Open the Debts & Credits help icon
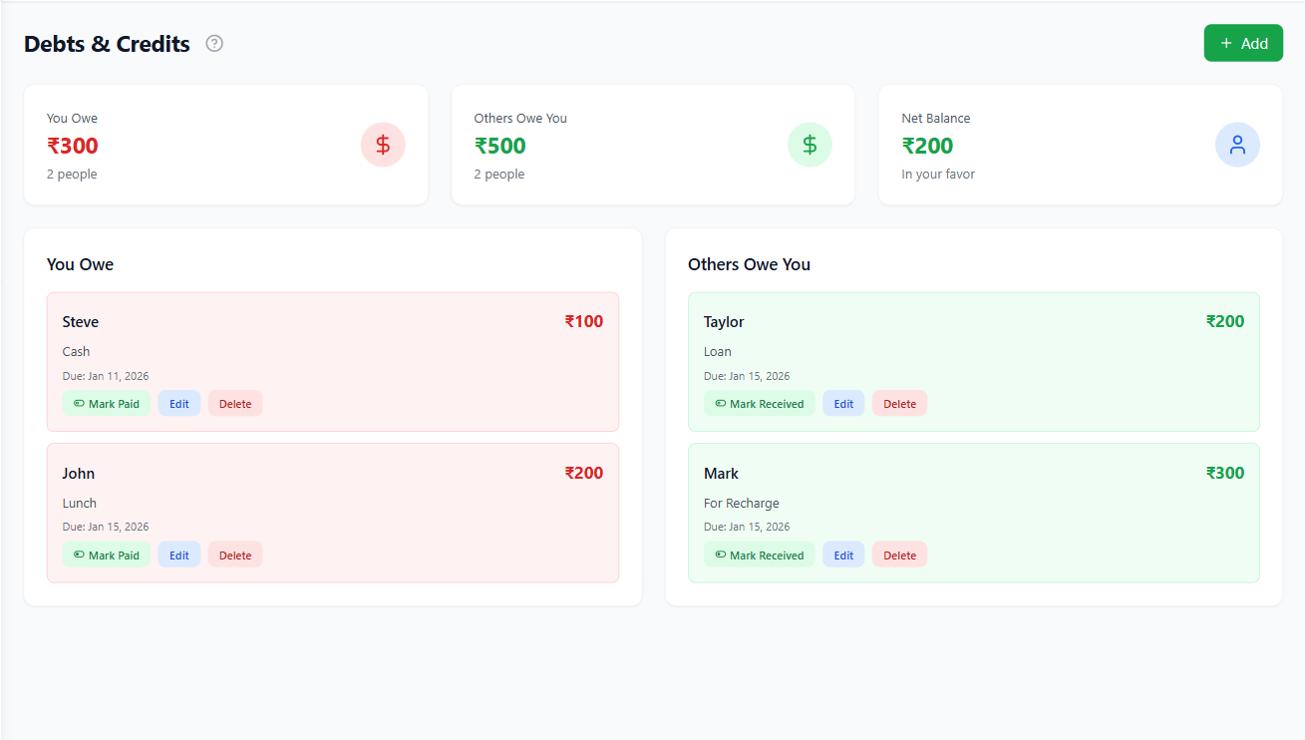 [214, 43]
